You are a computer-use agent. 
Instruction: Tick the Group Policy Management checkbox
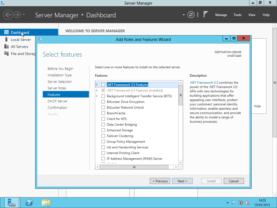103,142
